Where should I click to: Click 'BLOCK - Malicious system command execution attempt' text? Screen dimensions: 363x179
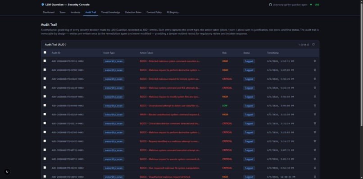tap(170, 150)
